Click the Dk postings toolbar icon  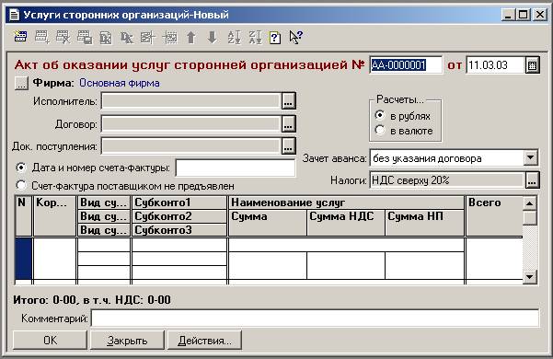point(127,38)
